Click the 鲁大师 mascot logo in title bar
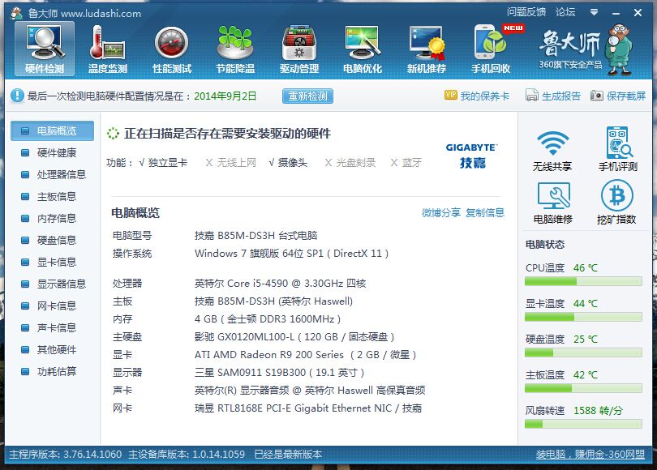Viewport: 657px width, 470px height. [x=17, y=13]
